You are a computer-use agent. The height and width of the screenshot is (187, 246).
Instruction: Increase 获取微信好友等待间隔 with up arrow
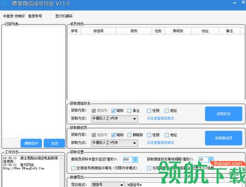coord(211,158)
